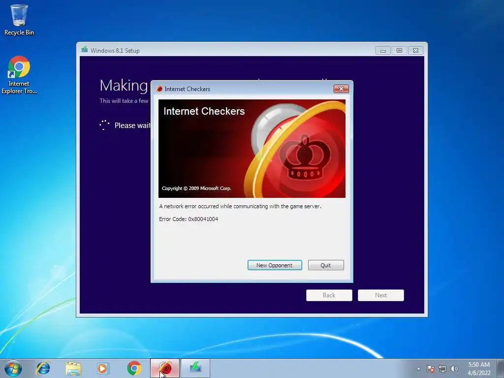Open Google Chrome from the taskbar
The height and width of the screenshot is (378, 504).
click(x=134, y=368)
